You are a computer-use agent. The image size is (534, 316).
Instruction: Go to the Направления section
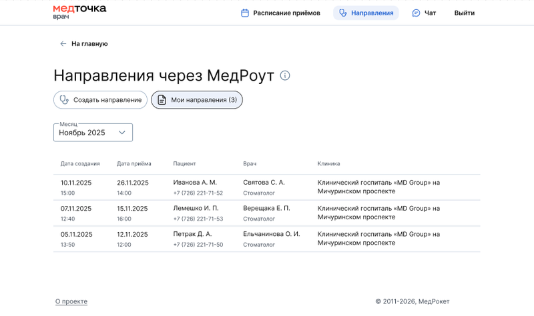tap(366, 13)
